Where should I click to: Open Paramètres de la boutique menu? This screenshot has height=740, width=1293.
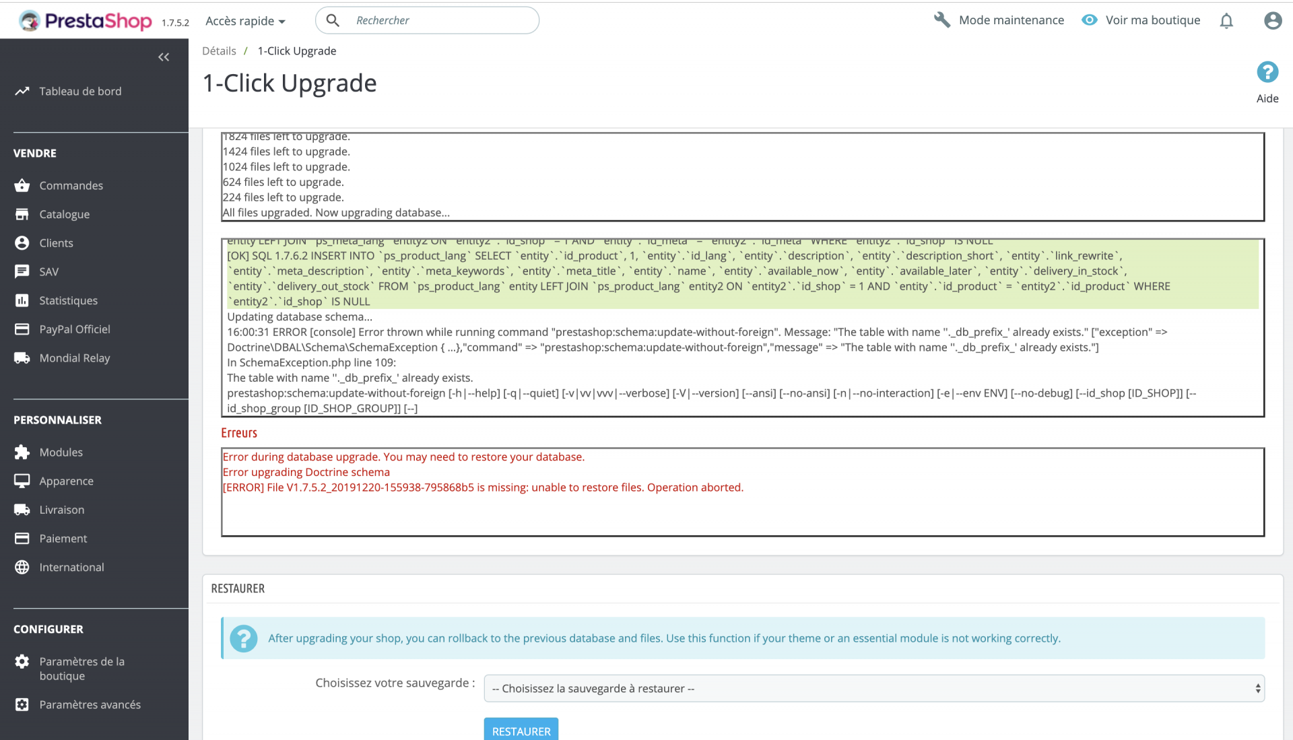click(x=81, y=669)
